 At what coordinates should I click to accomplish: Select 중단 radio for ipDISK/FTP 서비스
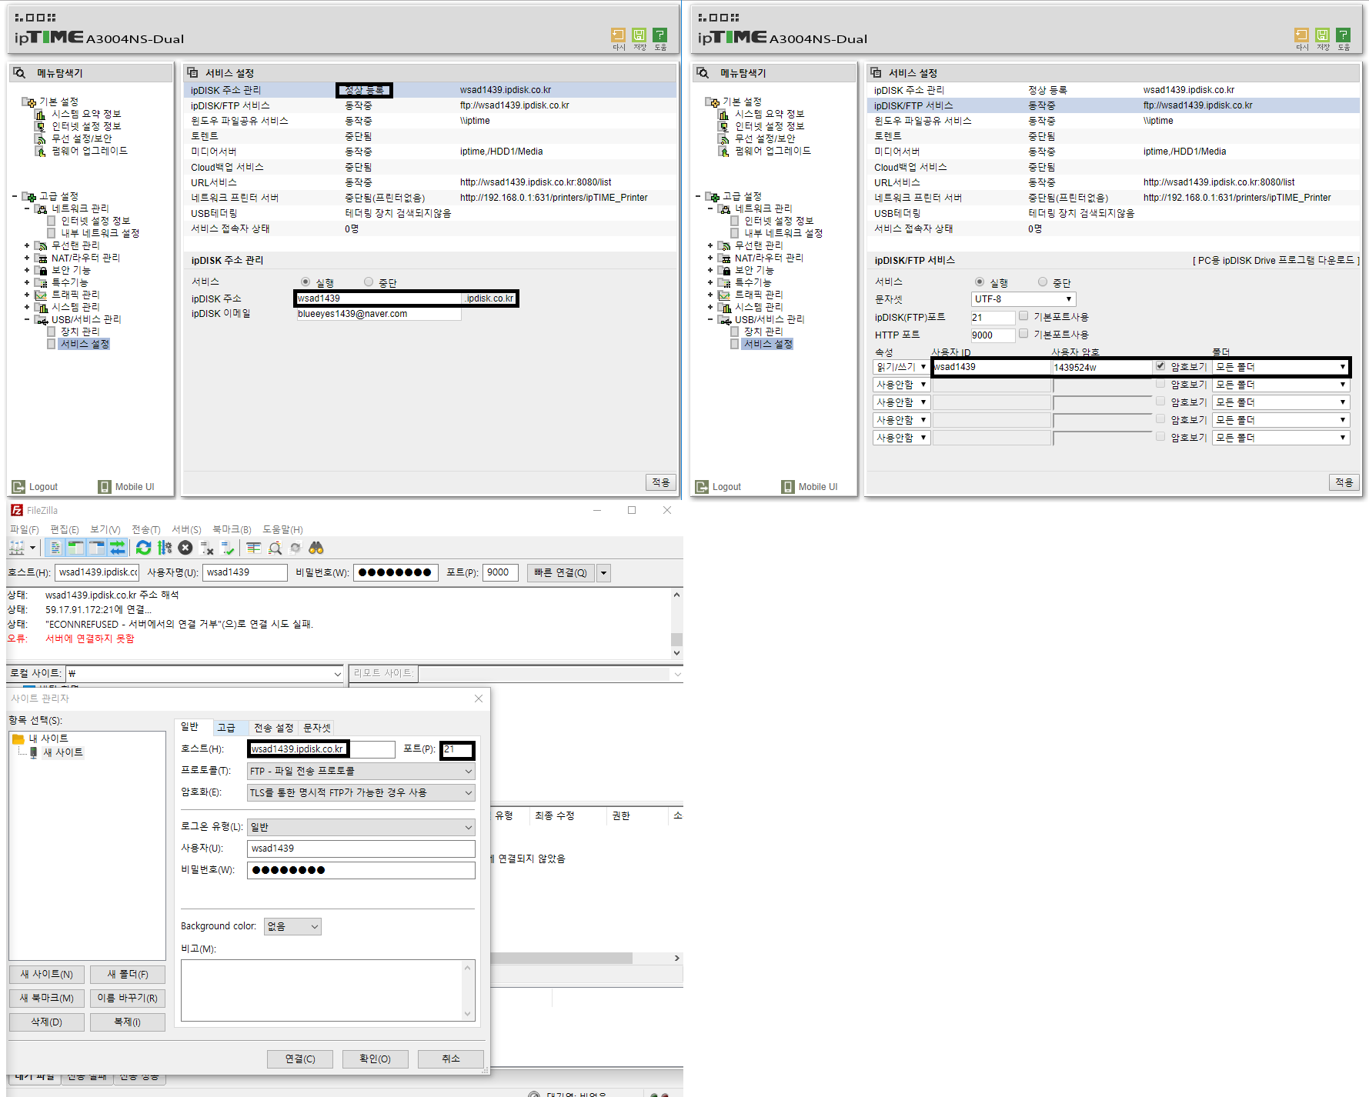pos(1043,282)
